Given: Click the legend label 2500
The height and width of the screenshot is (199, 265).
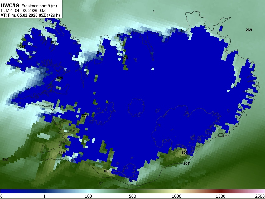Looking at the screenshot, I should 260,196.
